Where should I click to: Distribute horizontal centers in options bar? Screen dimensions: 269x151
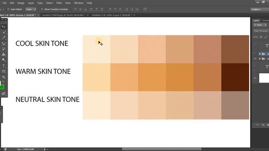click(x=132, y=9)
